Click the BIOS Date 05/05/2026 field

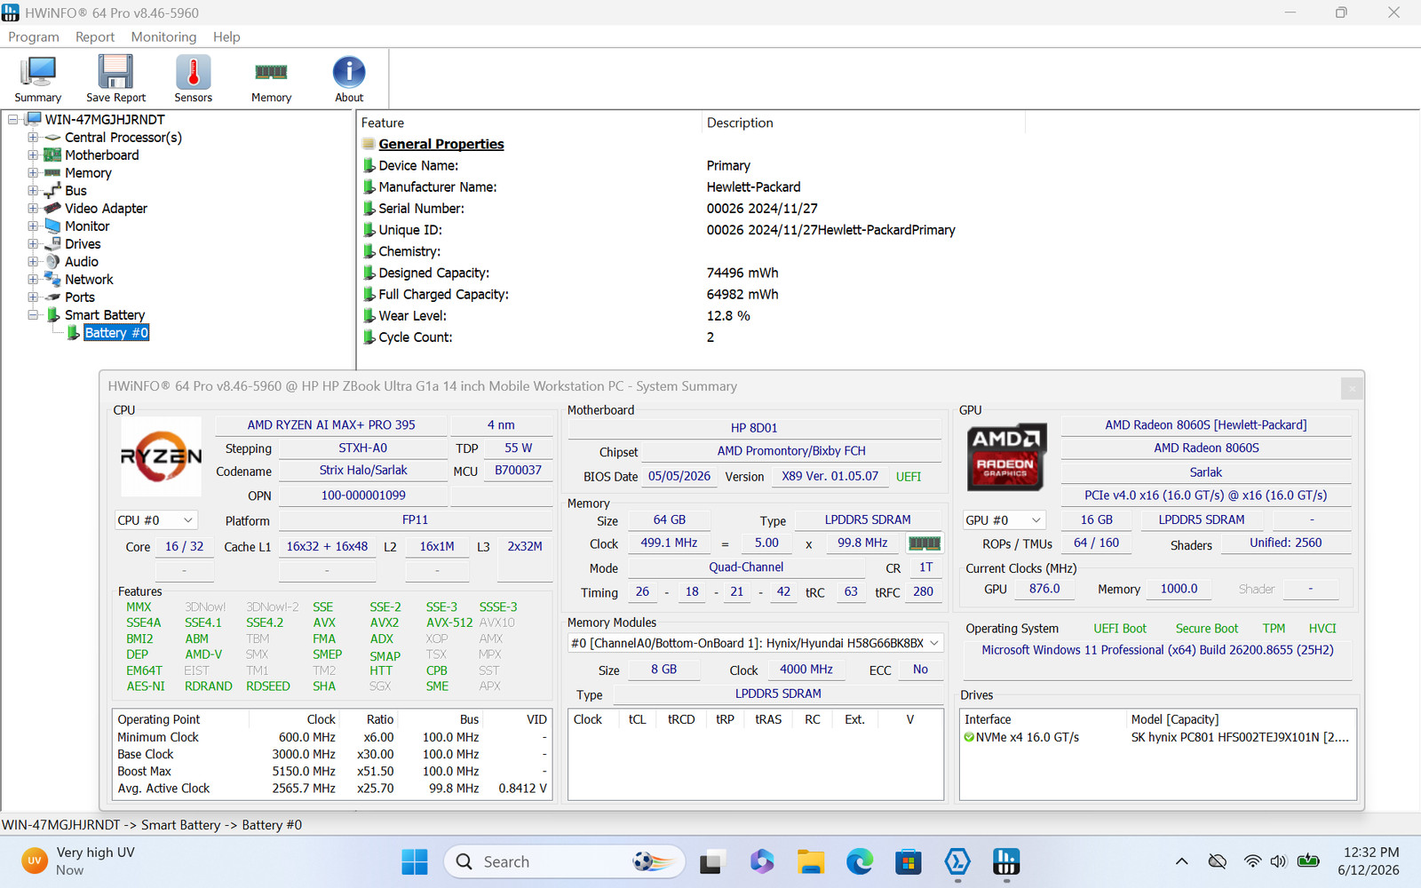point(679,477)
